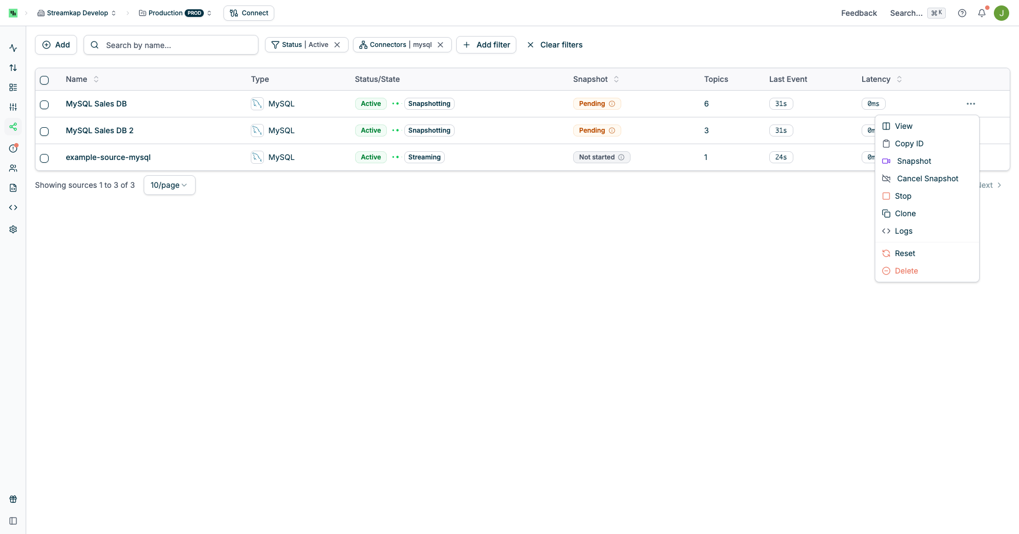The image size is (1019, 534).
Task: Open the Pipelines activity icon in sidebar
Action: (13, 48)
